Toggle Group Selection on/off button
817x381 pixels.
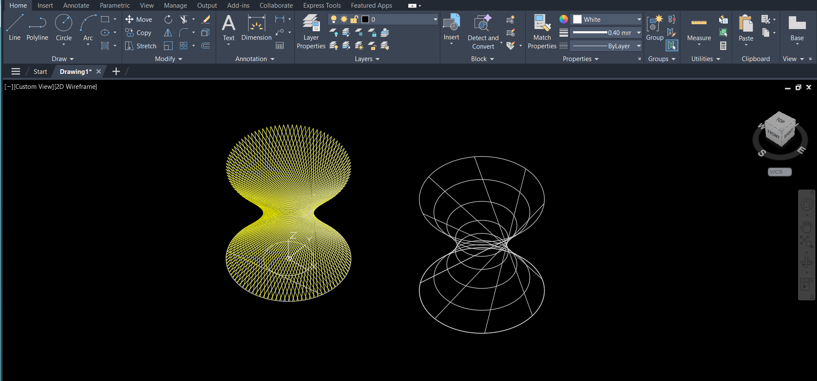tap(672, 46)
